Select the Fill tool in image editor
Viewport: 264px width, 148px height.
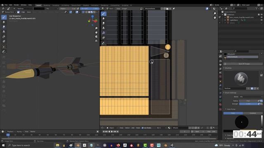104,33
